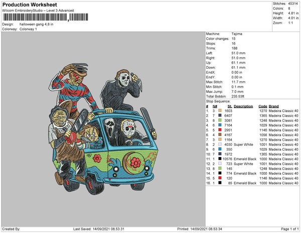The width and height of the screenshot is (301, 233).
Task: Click the brown swatch in stop row 6
Action: point(220,135)
